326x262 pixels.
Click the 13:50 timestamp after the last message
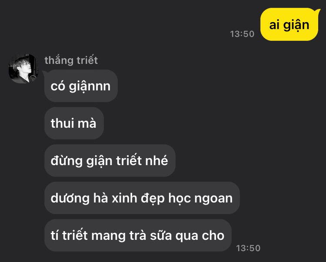[248, 248]
